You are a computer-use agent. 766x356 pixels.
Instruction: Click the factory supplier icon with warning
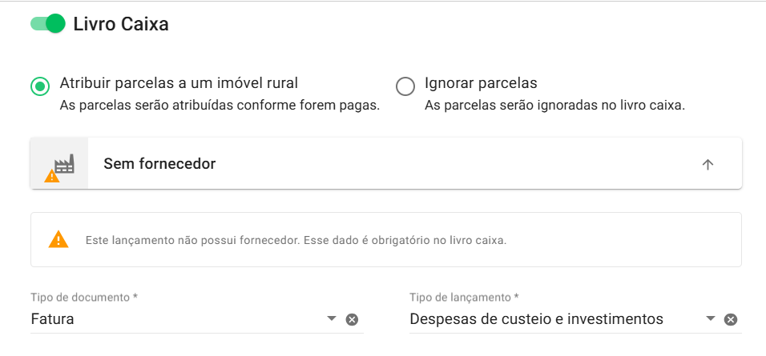[x=58, y=165]
